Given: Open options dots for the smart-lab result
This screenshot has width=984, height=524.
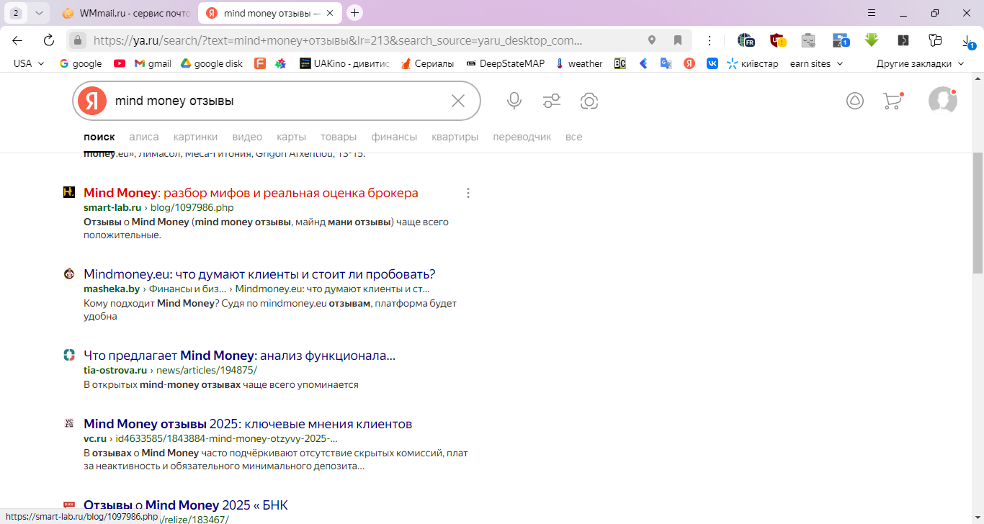Looking at the screenshot, I should pos(468,193).
